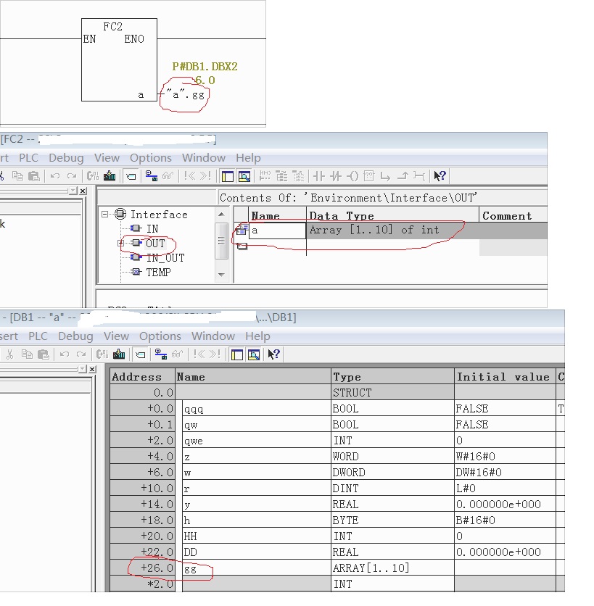Toggle Details pane icon in DB1 toolbar
The width and height of the screenshot is (594, 606).
(x=254, y=354)
